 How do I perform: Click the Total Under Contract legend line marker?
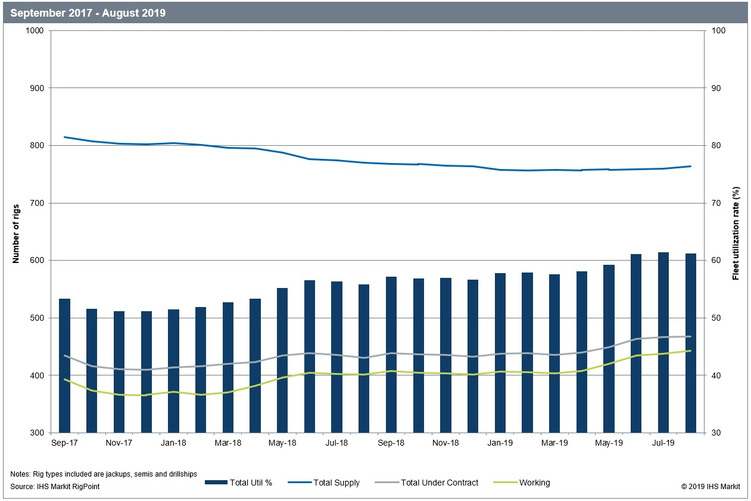[x=387, y=483]
